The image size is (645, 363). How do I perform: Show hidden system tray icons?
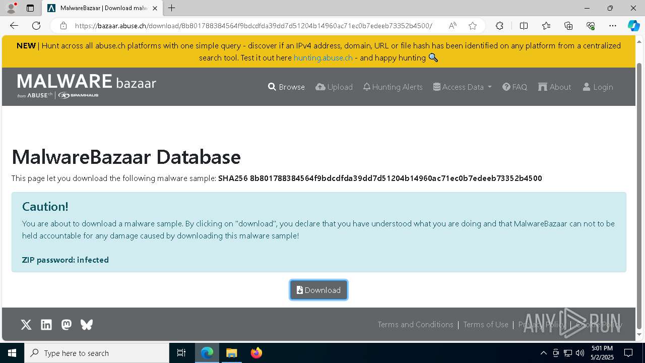pyautogui.click(x=543, y=353)
